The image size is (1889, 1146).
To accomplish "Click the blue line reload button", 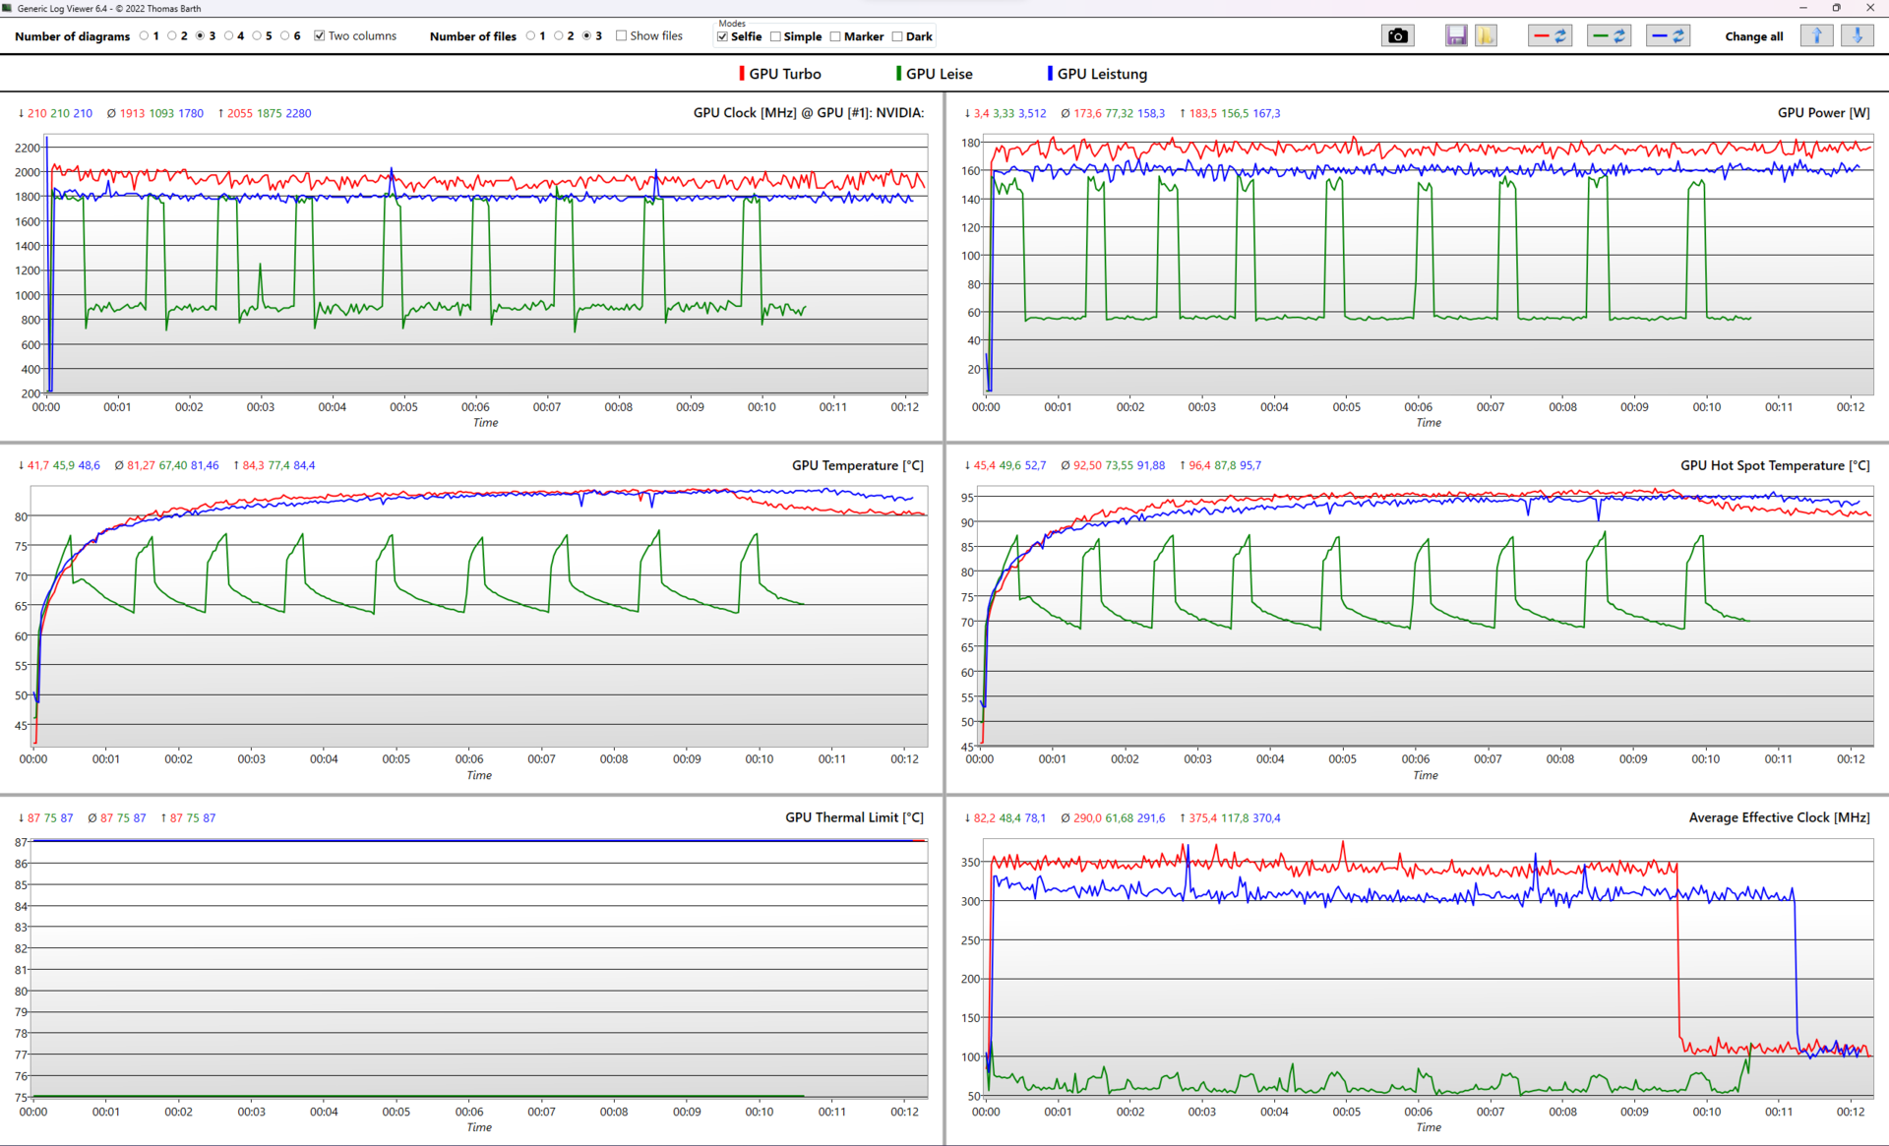I will 1668,36.
